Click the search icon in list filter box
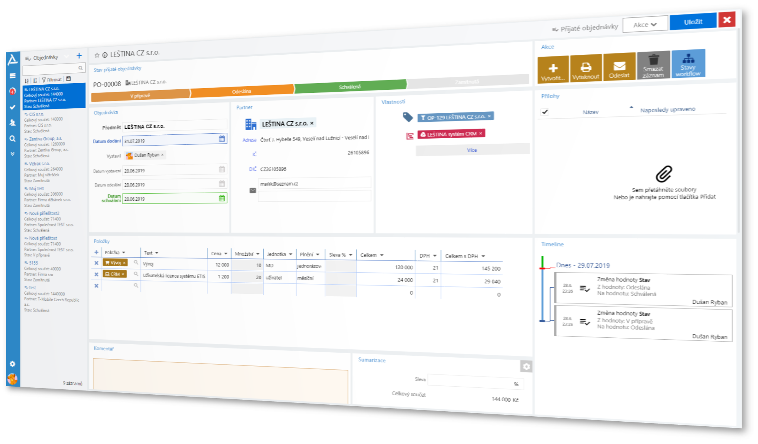 click(x=81, y=68)
